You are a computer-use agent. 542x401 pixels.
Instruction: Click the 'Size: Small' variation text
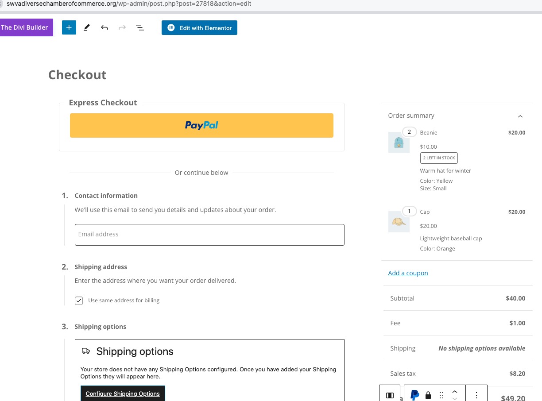[x=433, y=189]
